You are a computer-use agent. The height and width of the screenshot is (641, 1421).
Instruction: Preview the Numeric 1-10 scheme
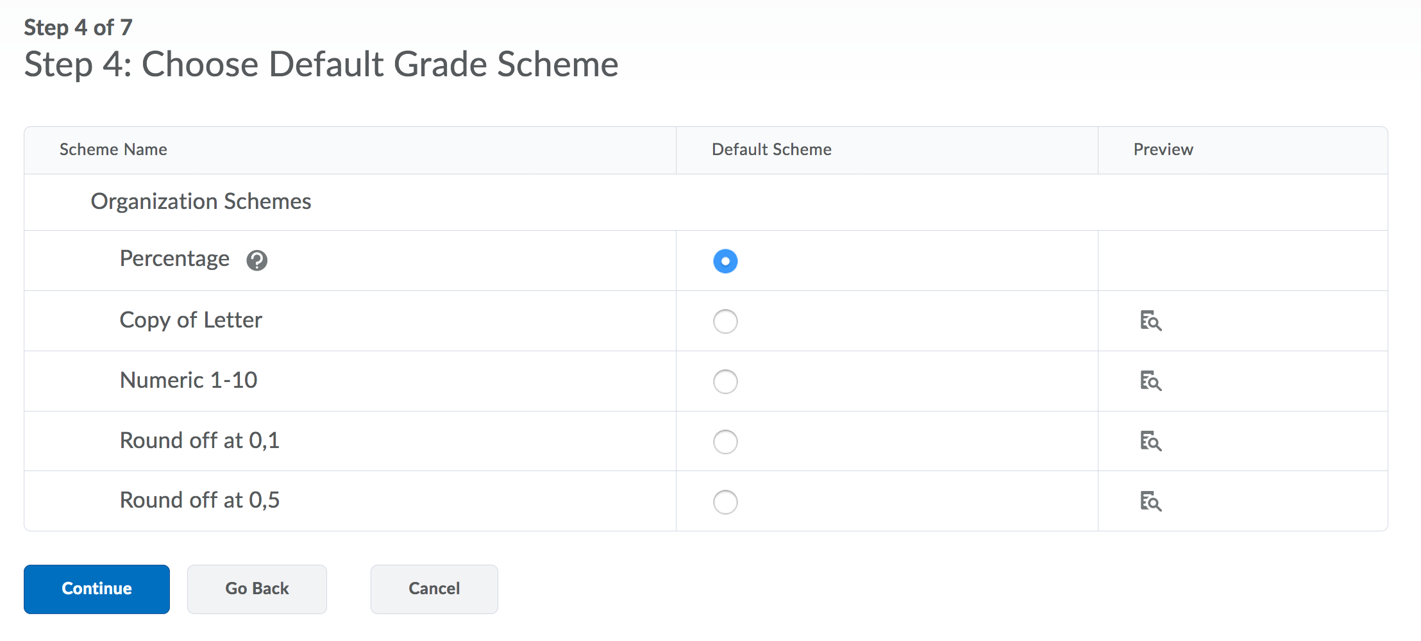pyautogui.click(x=1150, y=381)
